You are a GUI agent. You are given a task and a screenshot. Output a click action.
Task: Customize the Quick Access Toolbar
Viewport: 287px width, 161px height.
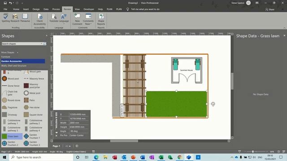[22, 3]
